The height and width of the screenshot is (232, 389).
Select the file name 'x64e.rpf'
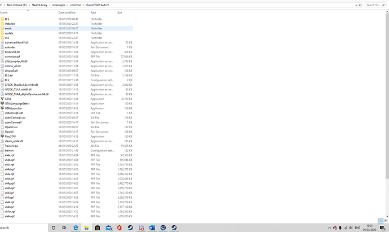click(10, 174)
